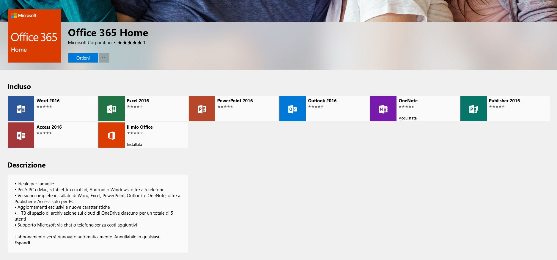Click Espandi to expand the description
The image size is (557, 260).
tap(22, 243)
